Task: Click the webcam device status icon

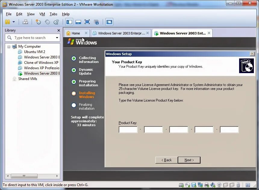Action: coord(219,185)
